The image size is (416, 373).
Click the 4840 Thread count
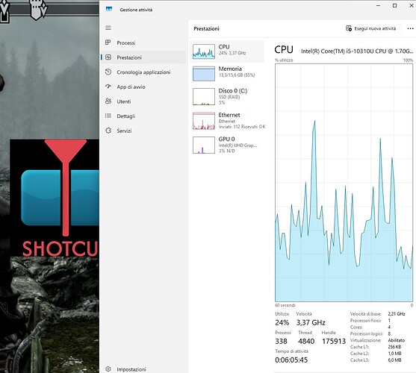coord(306,341)
